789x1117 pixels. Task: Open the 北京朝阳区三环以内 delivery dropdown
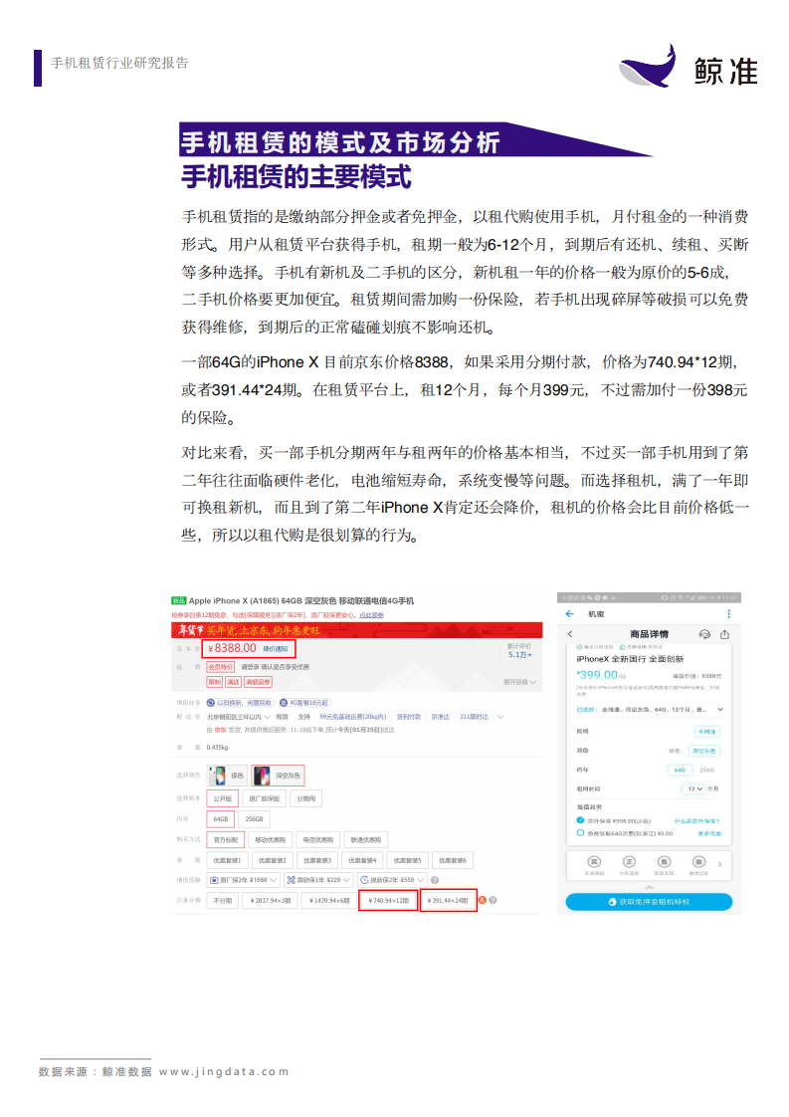239,717
